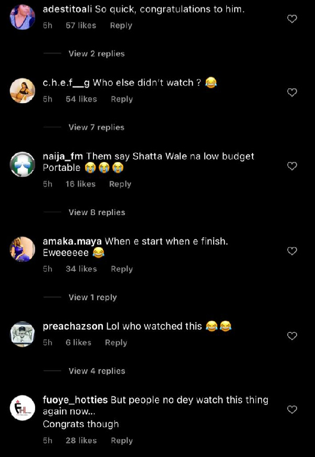Screen dimensions: 315x457
Task: Tap the heart icon on naija_fm's Shatta Wale comment
Action: coord(292,166)
